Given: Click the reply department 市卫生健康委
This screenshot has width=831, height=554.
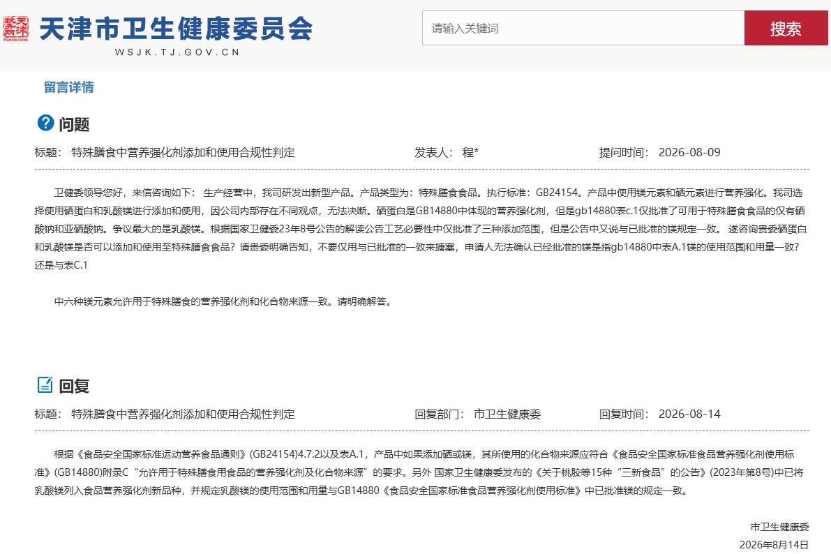Looking at the screenshot, I should (507, 414).
